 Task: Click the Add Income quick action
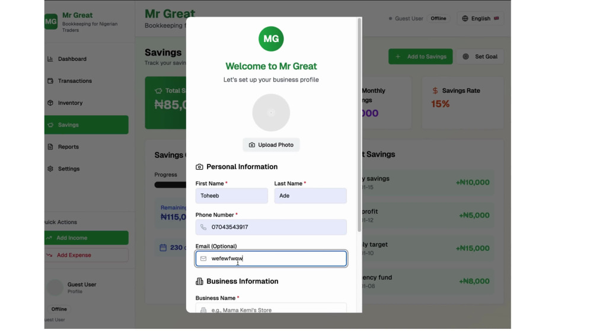87,238
